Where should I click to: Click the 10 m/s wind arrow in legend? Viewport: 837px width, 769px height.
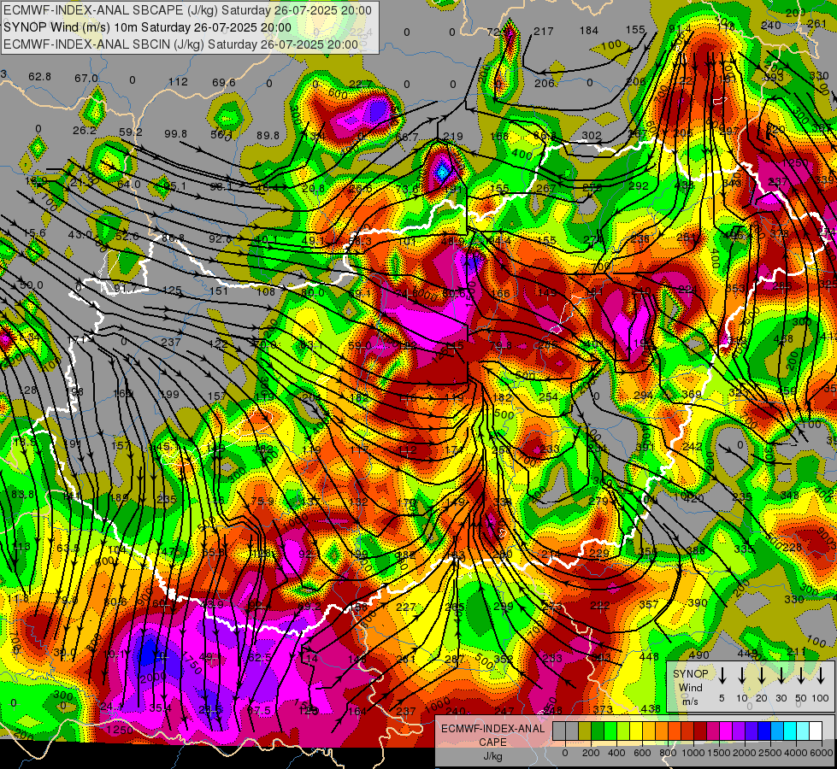tap(742, 675)
